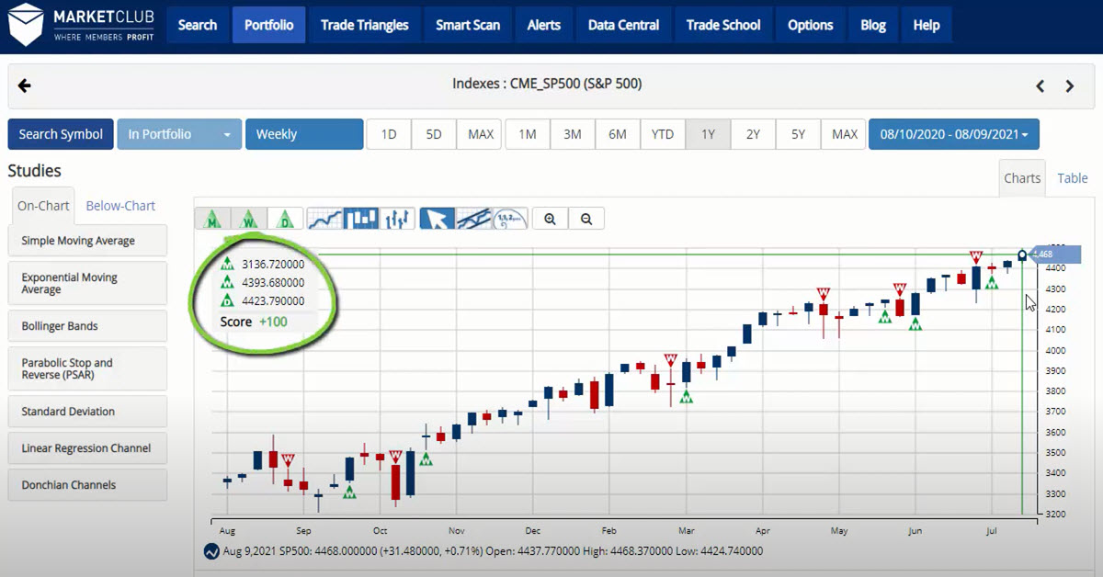1103x577 pixels.
Task: Open the Below-Chart studies tab
Action: [119, 205]
